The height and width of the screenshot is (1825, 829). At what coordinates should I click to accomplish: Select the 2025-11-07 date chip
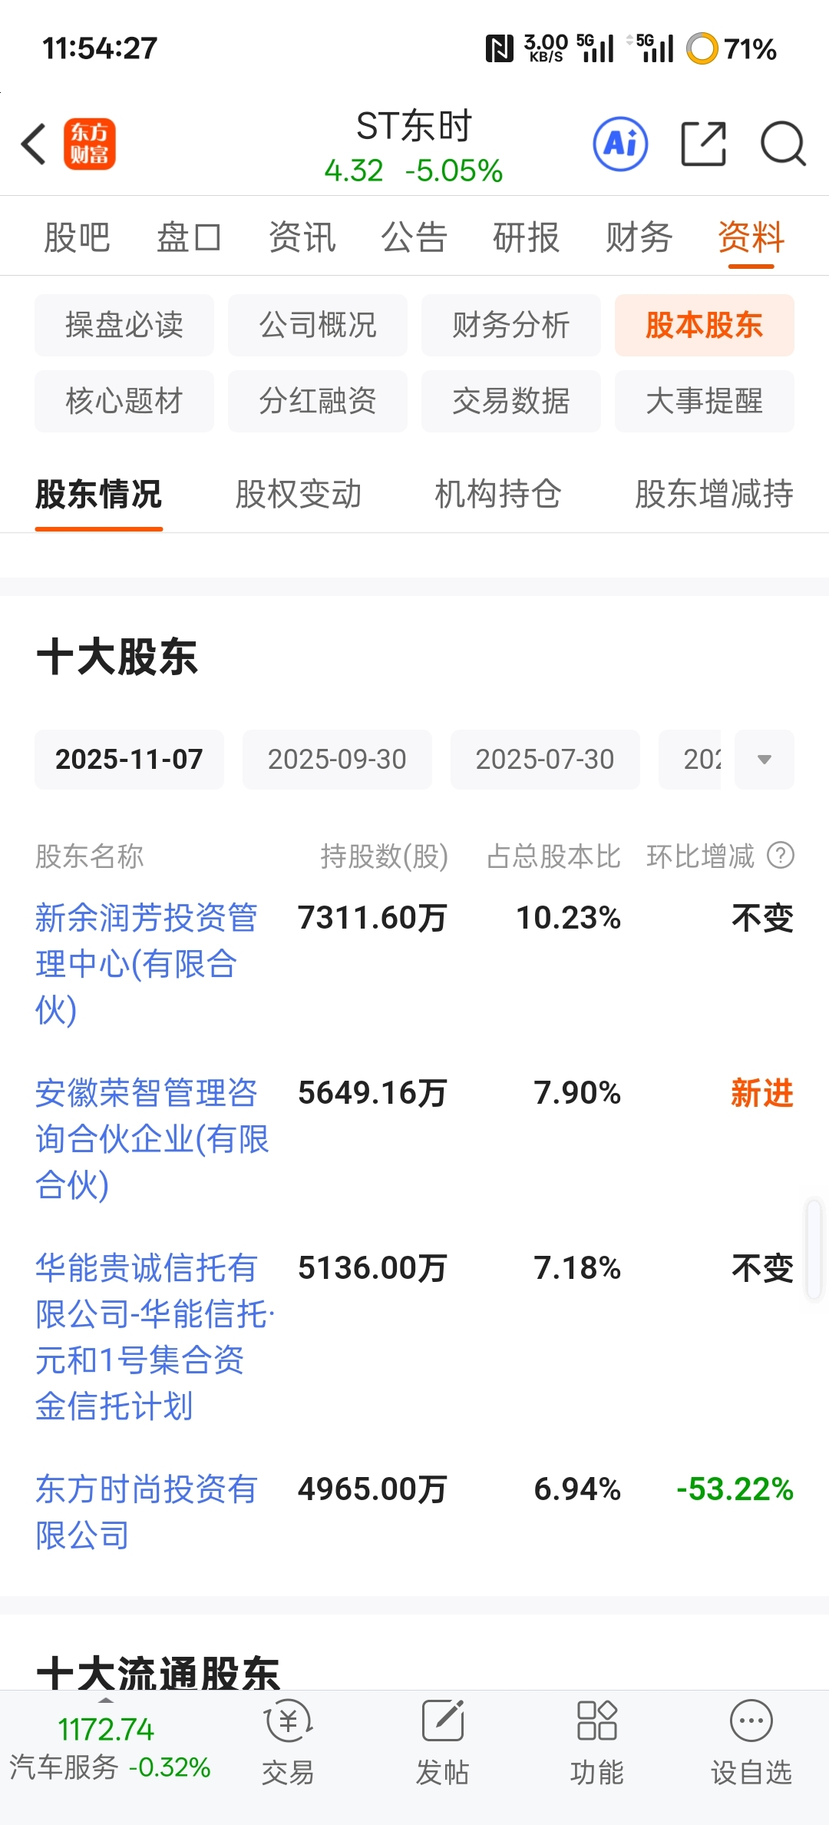129,760
